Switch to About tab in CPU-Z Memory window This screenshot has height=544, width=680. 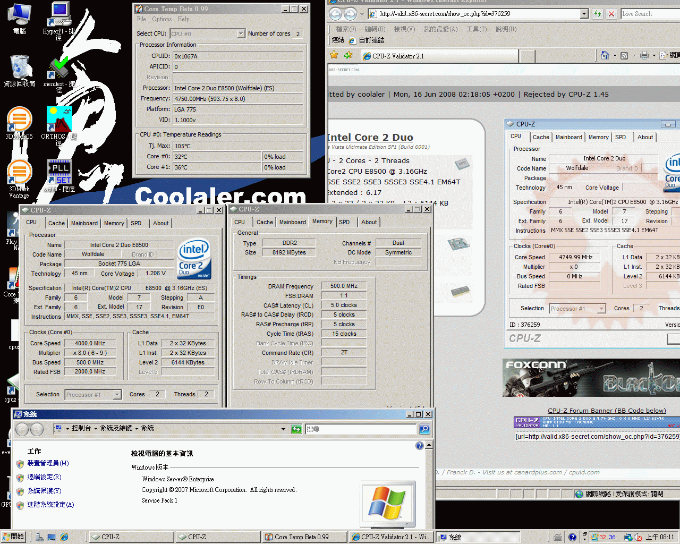369,222
